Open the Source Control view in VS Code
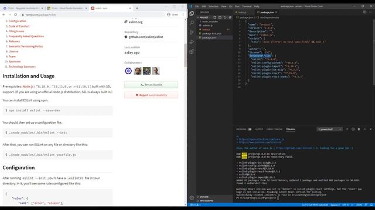 click(192, 33)
